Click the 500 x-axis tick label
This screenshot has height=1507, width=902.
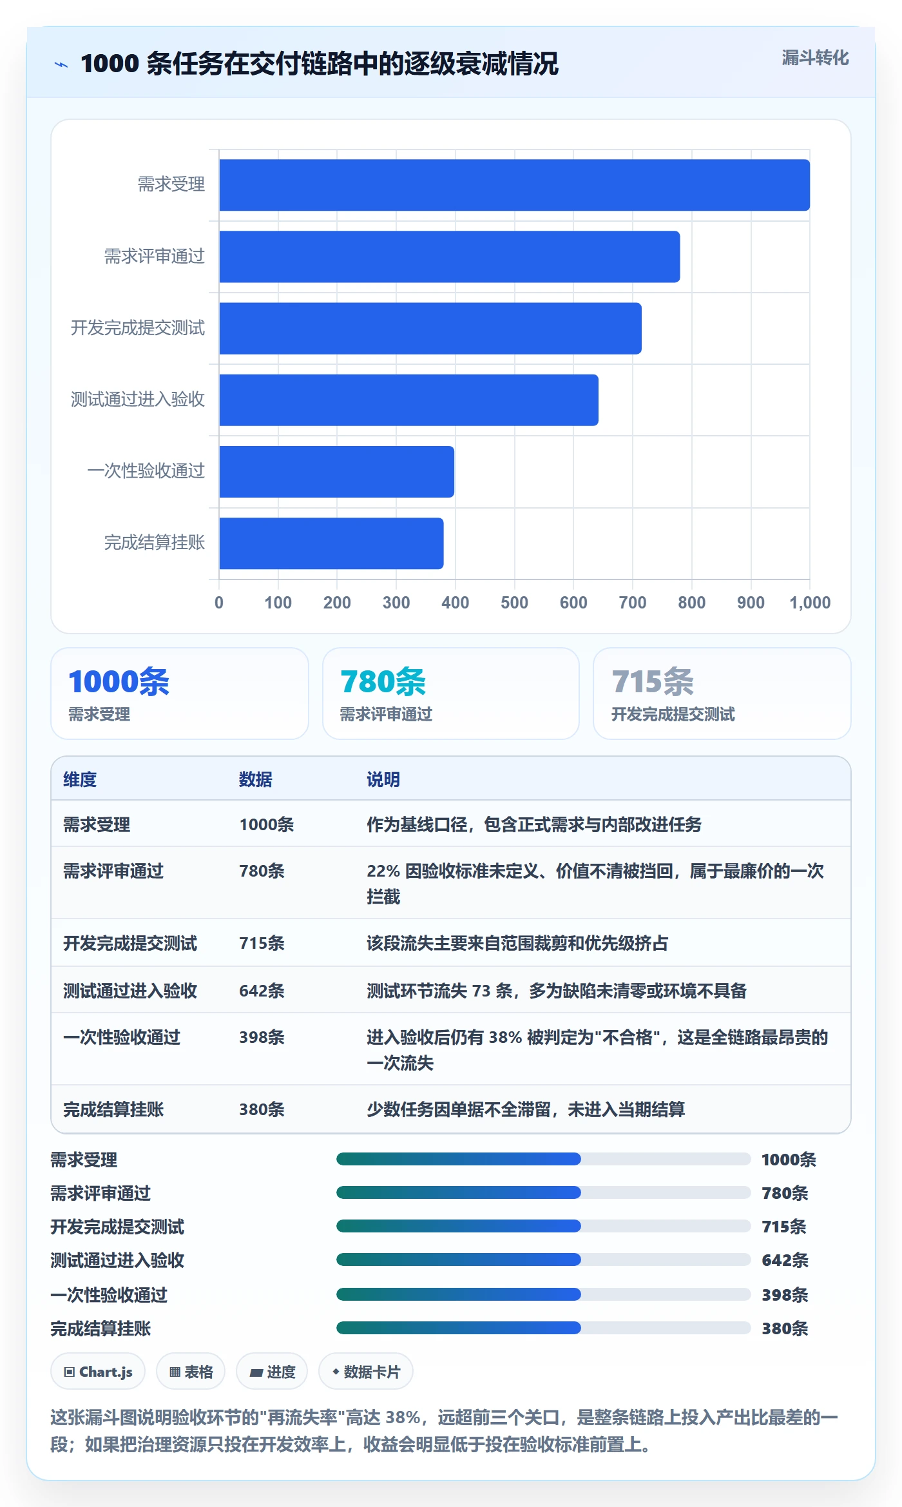[514, 603]
